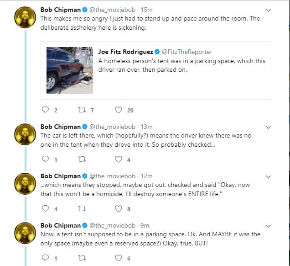Open @FitzTheReporter quoted tweet handle
This screenshot has width=290, height=266.
187,52
